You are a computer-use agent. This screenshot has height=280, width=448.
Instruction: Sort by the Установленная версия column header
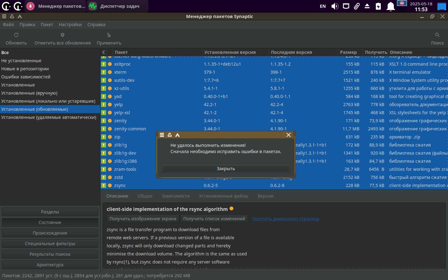[236, 52]
